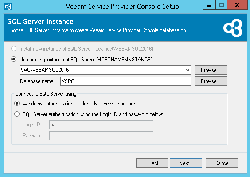Click the Veeam logo in the header banner
Viewport: 250px width, 177px height.
233,28
